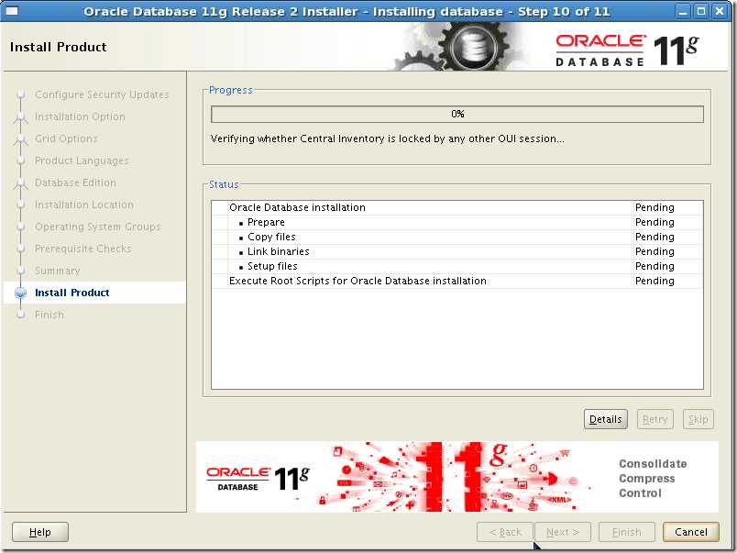Select Execute Root Scripts status row
Viewport: 737px width, 553px height.
point(457,281)
